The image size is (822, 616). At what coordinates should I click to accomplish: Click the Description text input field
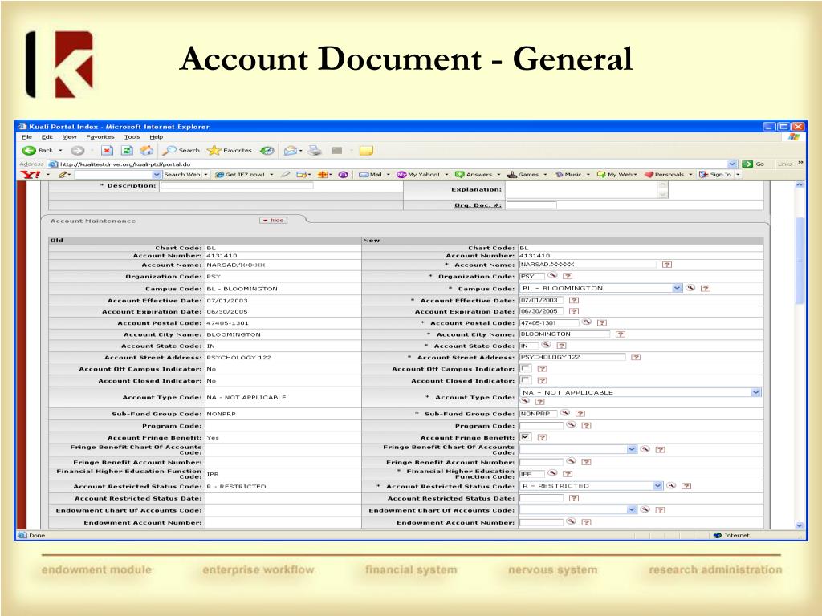[x=237, y=185]
